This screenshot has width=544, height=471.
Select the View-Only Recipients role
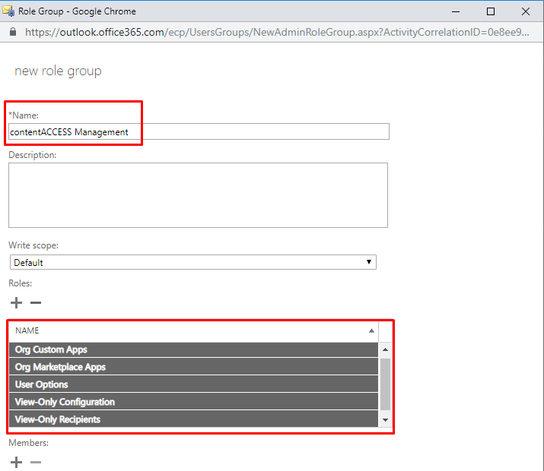pyautogui.click(x=58, y=419)
